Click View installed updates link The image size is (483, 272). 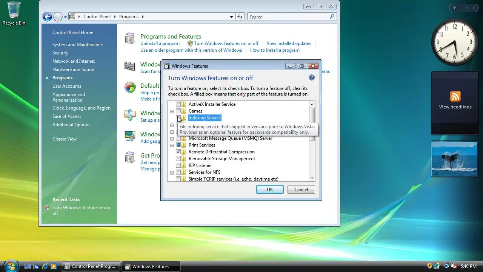(x=289, y=43)
